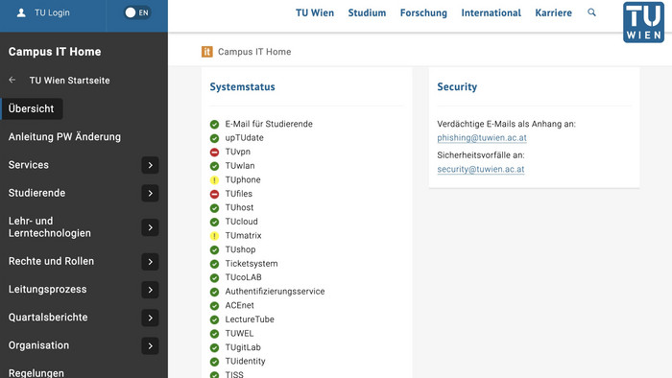This screenshot has height=378, width=672.
Task: Click the TU Login text link
Action: (x=52, y=12)
